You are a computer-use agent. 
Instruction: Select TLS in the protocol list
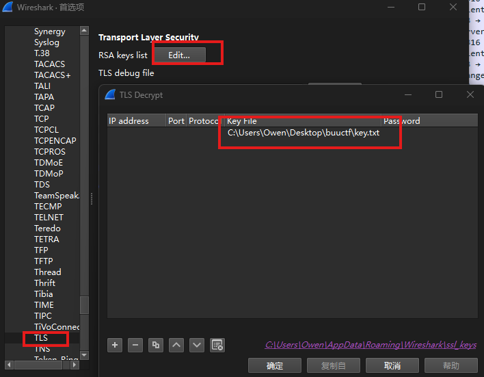[42, 338]
